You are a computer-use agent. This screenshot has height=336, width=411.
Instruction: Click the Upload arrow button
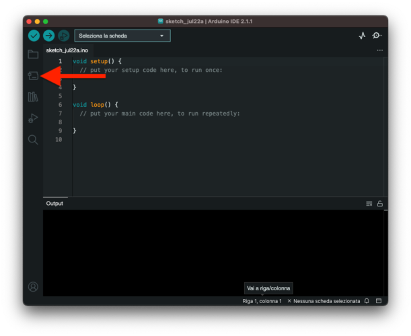pyautogui.click(x=48, y=36)
